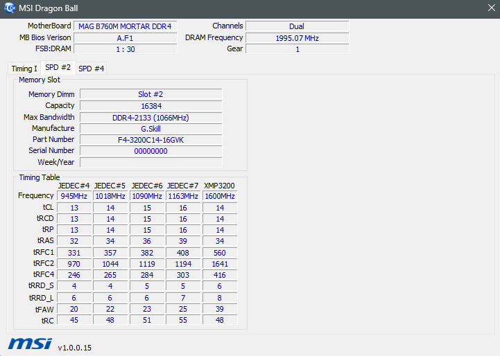Click the tCL value 13 under JEDEC#4
The height and width of the screenshot is (356, 500).
pos(74,208)
